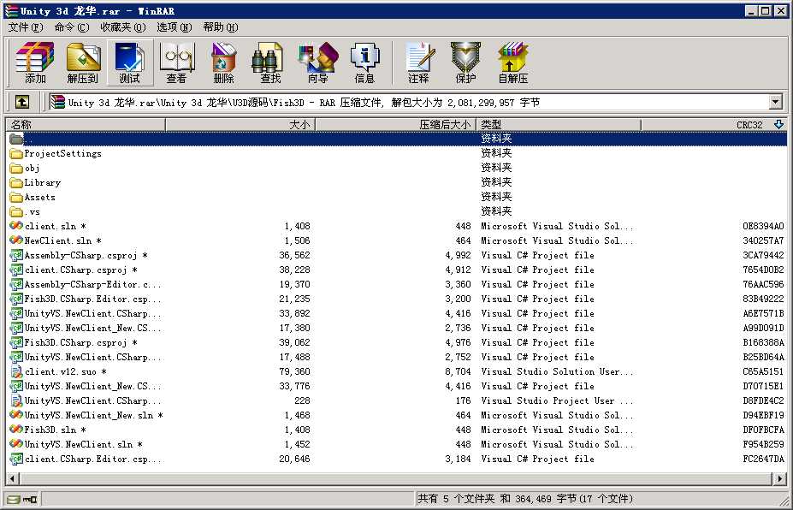Click the Protect (保护) shield icon
The height and width of the screenshot is (510, 793).
point(465,62)
